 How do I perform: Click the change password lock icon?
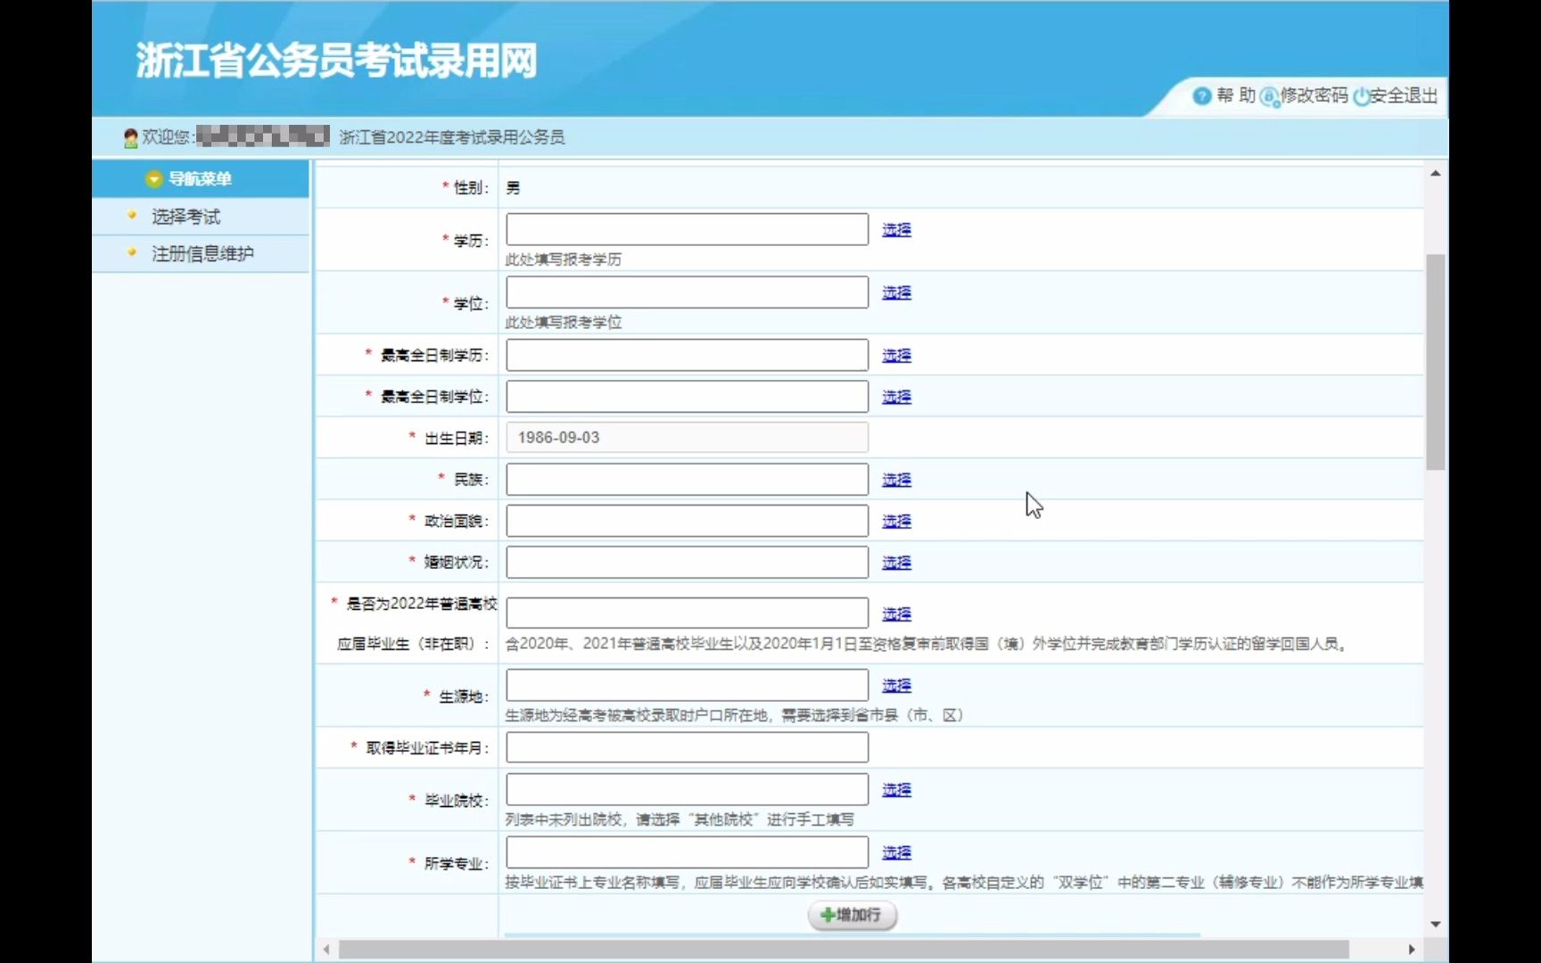pos(1269,96)
